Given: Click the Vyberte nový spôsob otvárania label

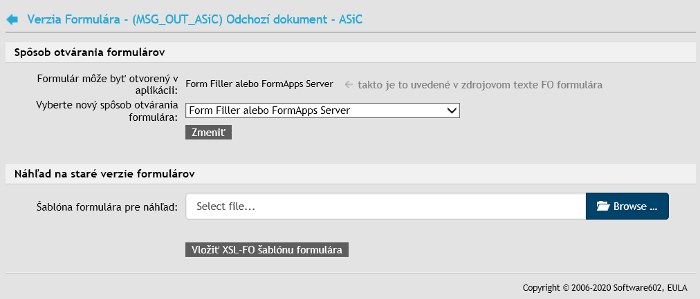Looking at the screenshot, I should [x=107, y=110].
